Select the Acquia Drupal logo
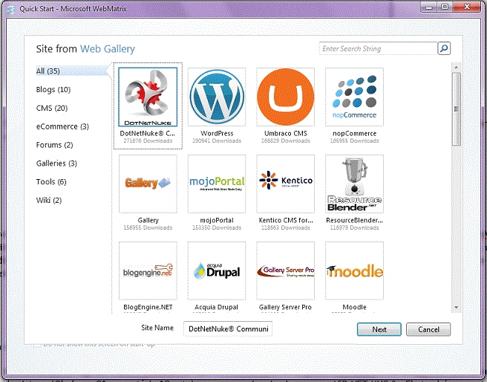The height and width of the screenshot is (382, 487). tap(217, 271)
